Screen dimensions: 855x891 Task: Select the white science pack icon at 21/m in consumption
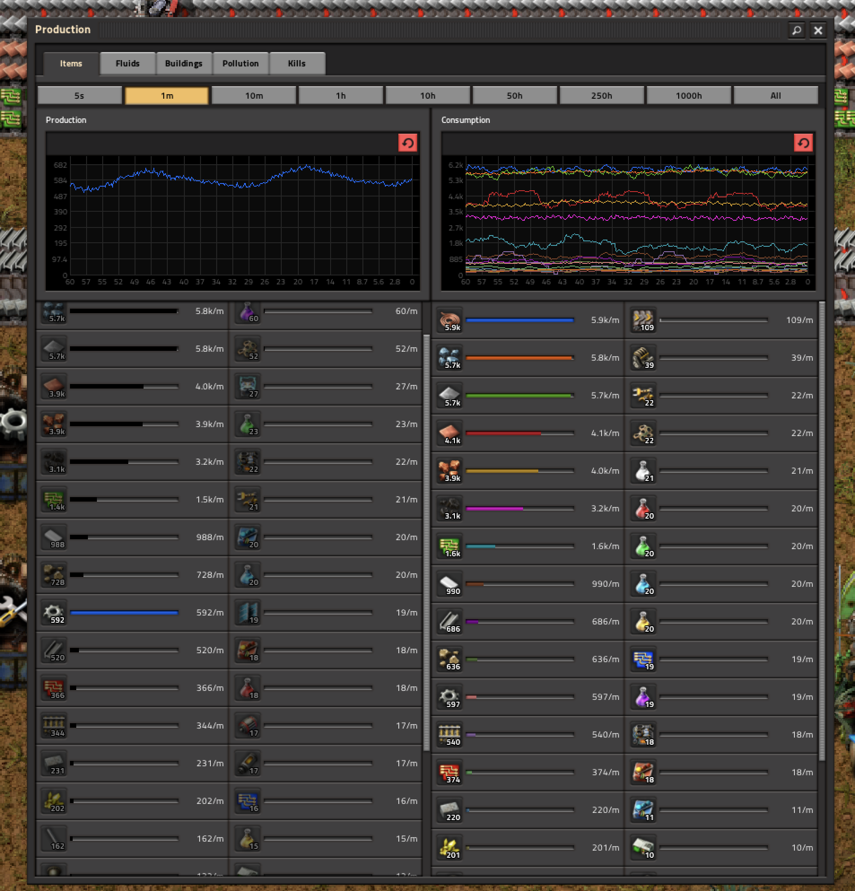point(644,471)
